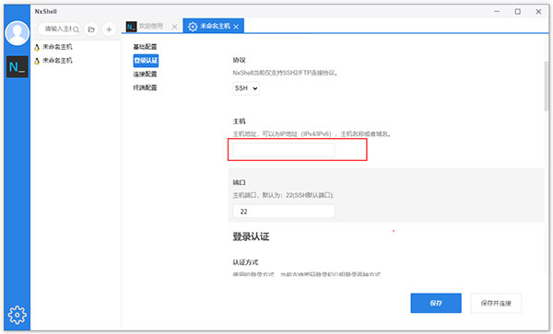The height and width of the screenshot is (334, 553).
Task: Click the vertical scrollbar of settings pane
Action: 547,86
